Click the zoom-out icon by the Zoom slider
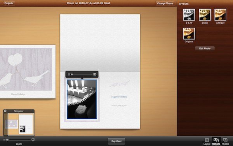 pyautogui.click(x=4, y=140)
